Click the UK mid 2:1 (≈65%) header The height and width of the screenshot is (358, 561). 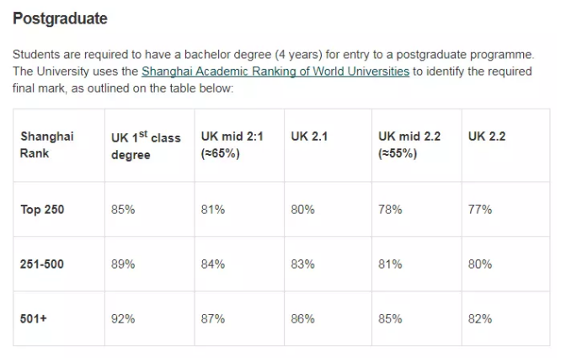232,145
